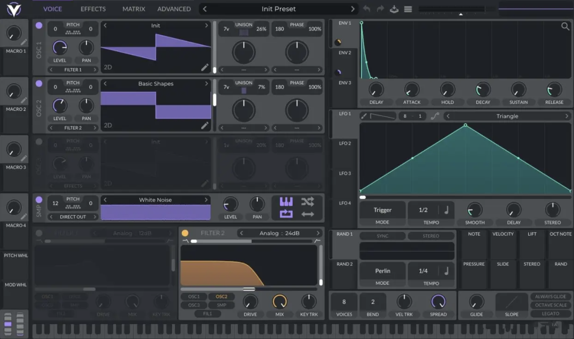Toggle the SMP sampler power button

tap(39, 199)
